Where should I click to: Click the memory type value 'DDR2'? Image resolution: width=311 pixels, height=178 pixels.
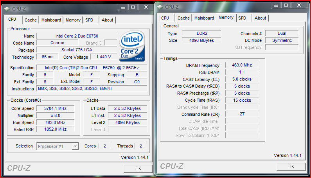coord(201,33)
